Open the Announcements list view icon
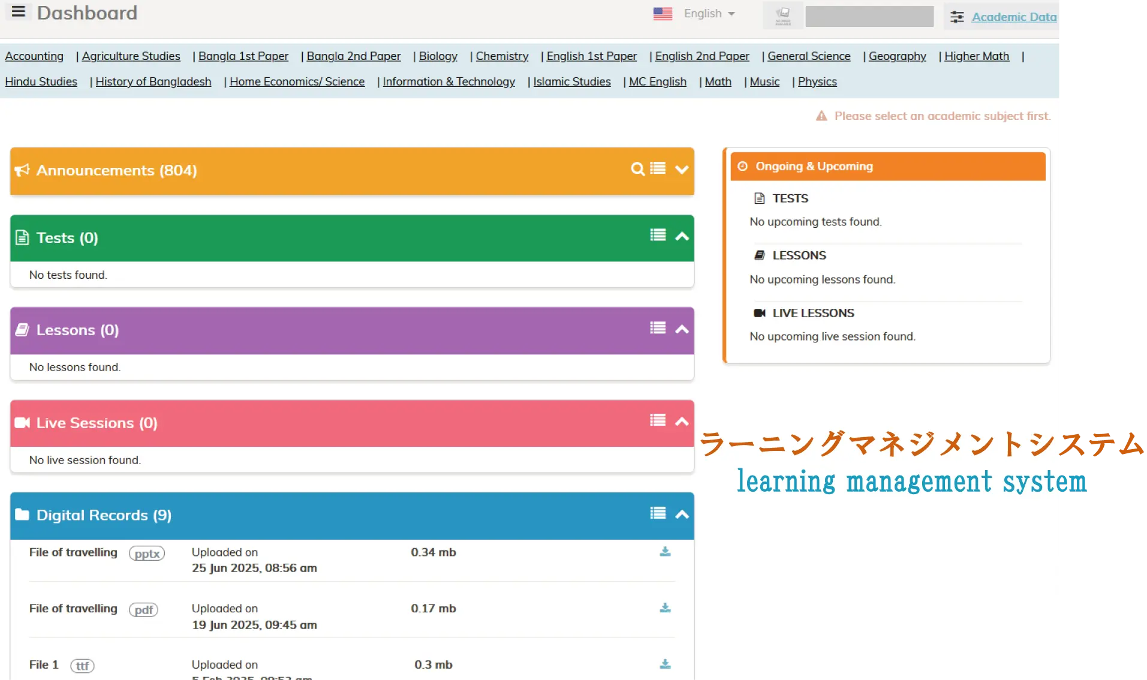This screenshot has width=1147, height=680. click(658, 169)
